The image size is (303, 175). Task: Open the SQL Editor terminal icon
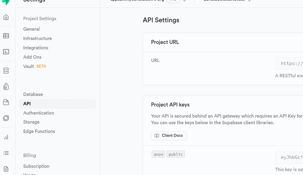click(6, 52)
